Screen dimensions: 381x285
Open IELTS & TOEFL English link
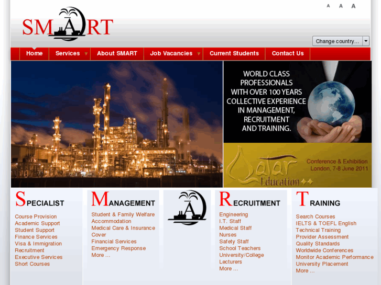326,223
